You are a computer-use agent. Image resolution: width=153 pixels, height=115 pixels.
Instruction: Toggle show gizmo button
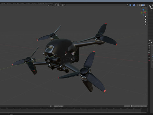pos(130,5)
